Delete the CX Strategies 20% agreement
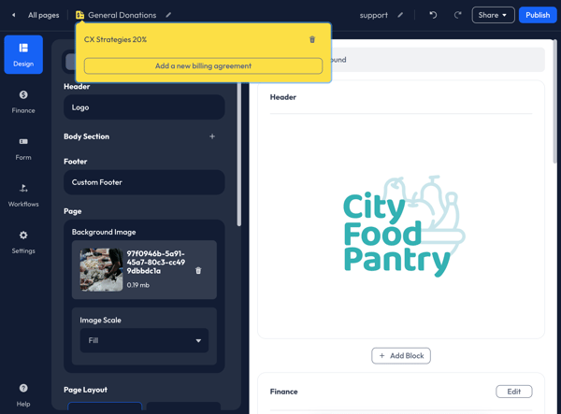This screenshot has height=414, width=561. coord(312,39)
